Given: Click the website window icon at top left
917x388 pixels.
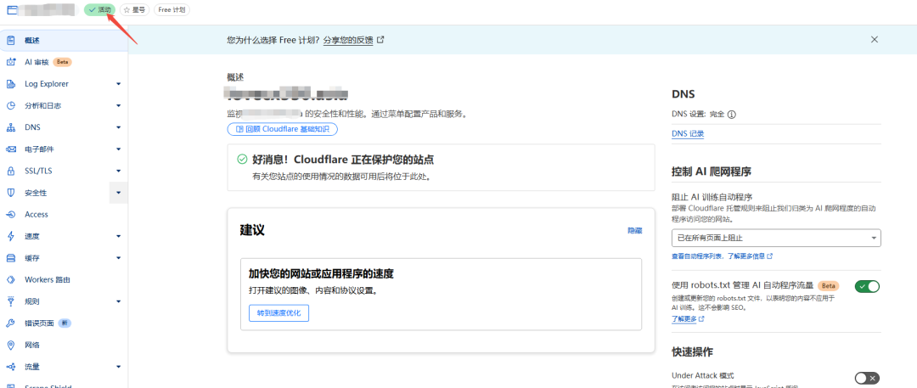Looking at the screenshot, I should 12,9.
